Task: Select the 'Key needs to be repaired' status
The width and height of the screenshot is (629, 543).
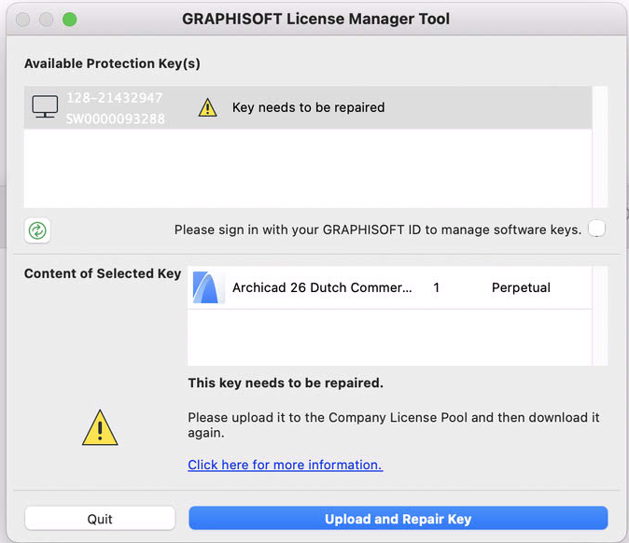Action: click(308, 107)
